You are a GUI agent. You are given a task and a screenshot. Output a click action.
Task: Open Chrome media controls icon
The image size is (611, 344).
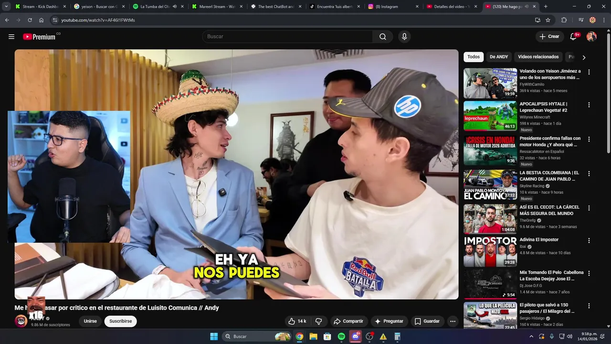581,20
